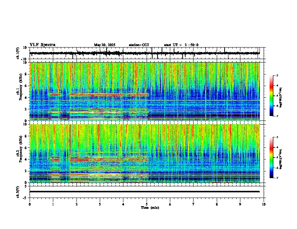Click the "ch.3(V)" axis label

[x=18, y=192]
